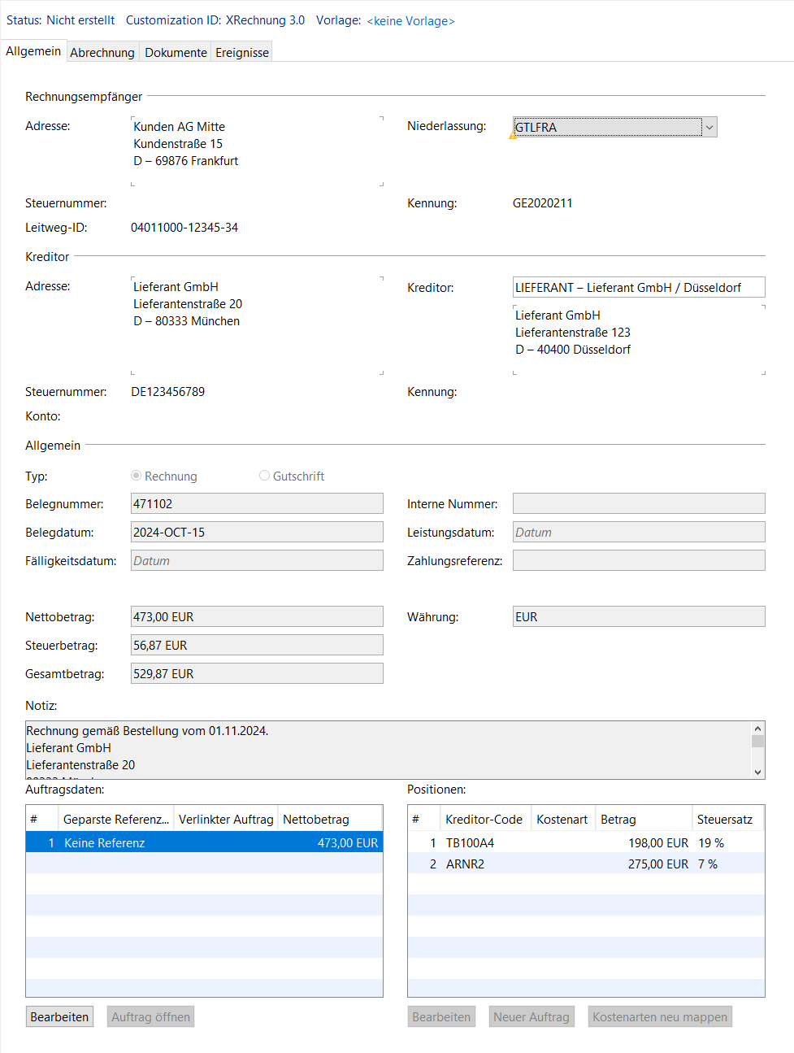The height and width of the screenshot is (1053, 794).
Task: Click the recipient address Kunden AG Mitte
Action: [180, 127]
